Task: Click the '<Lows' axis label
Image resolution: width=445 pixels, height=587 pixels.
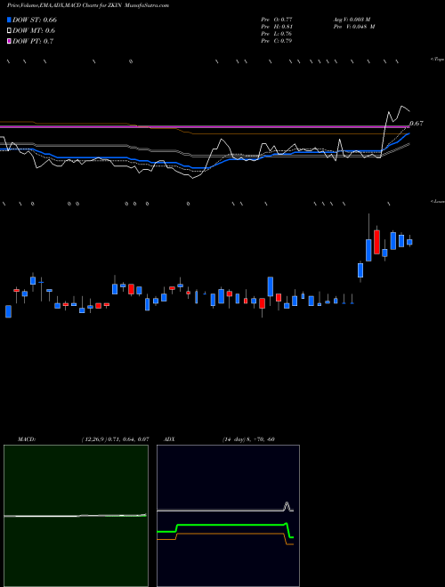Action: pyautogui.click(x=438, y=201)
